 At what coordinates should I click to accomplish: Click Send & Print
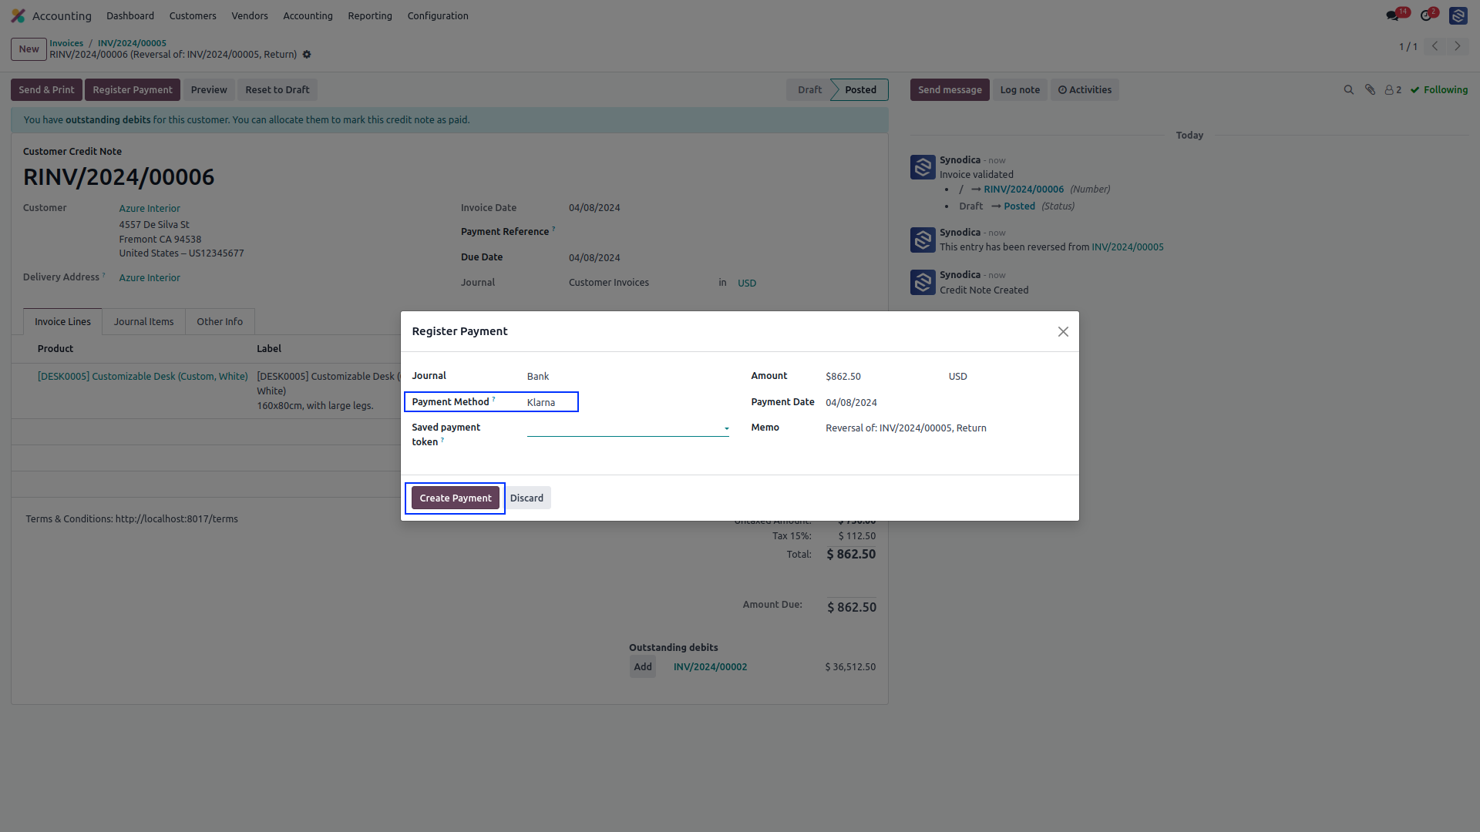click(46, 90)
